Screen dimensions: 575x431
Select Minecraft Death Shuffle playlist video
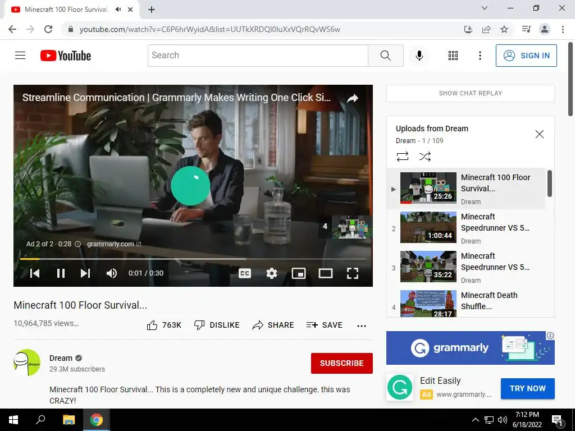pos(467,304)
